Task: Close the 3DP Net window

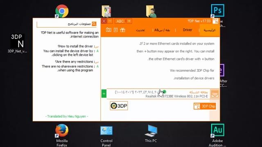Action: click(x=104, y=21)
